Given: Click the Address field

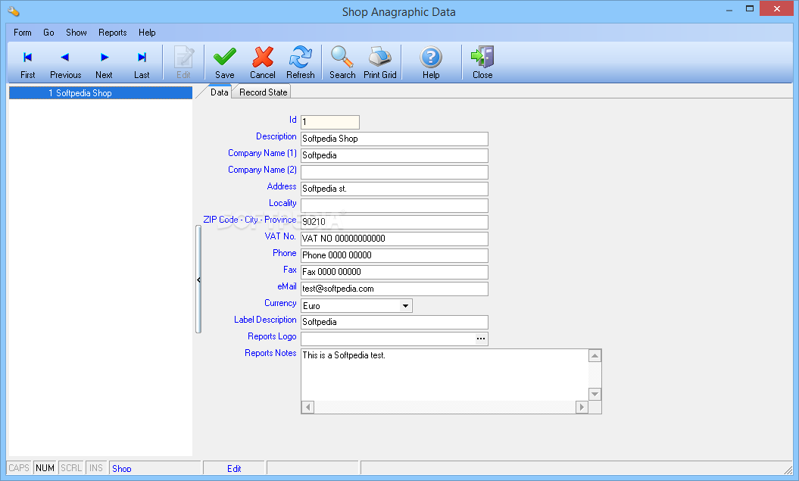Looking at the screenshot, I should [x=394, y=189].
